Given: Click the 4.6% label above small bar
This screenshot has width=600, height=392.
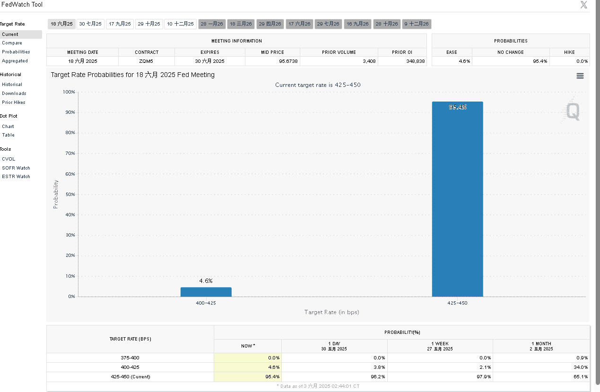Looking at the screenshot, I should [206, 281].
